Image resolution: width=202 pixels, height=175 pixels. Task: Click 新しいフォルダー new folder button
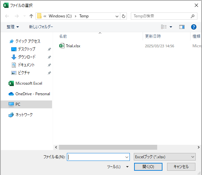click(41, 27)
